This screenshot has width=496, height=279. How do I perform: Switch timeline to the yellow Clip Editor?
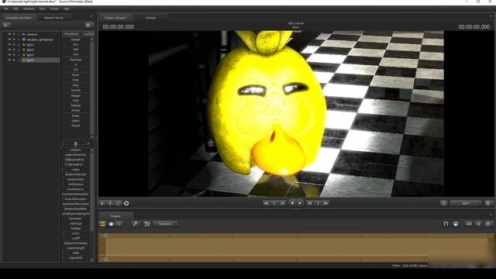(103, 224)
